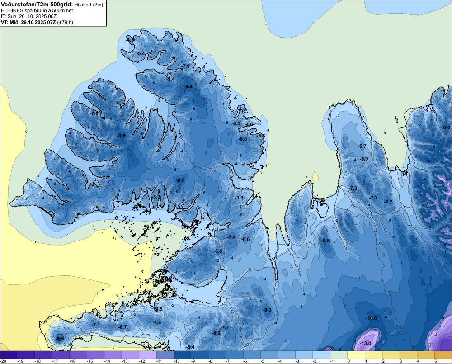Click the -5.8 temperature value on the map
452x364 pixels.
point(261,136)
